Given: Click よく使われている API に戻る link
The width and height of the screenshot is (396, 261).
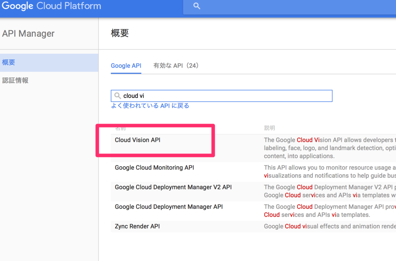Looking at the screenshot, I should [150, 106].
